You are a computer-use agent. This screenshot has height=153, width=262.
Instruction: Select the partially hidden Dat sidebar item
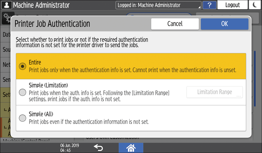click(x=6, y=35)
